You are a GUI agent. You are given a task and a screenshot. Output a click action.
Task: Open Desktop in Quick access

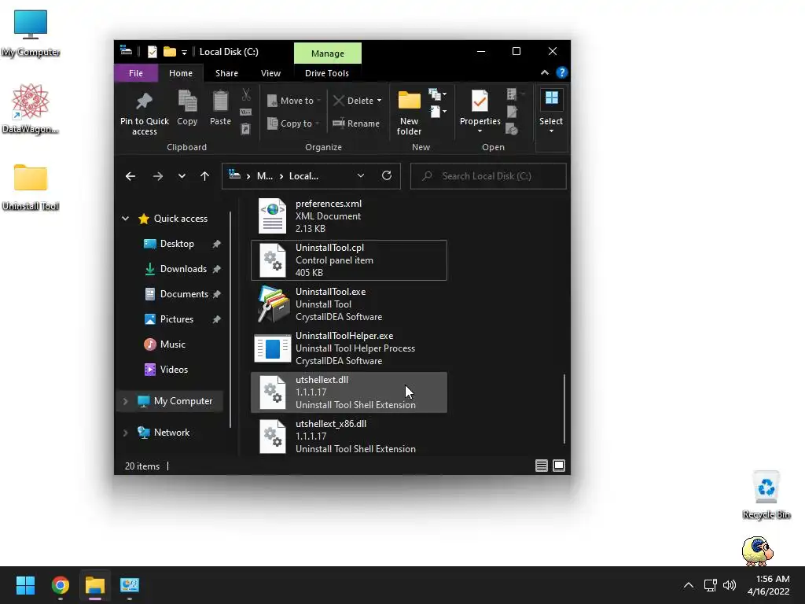click(x=177, y=244)
